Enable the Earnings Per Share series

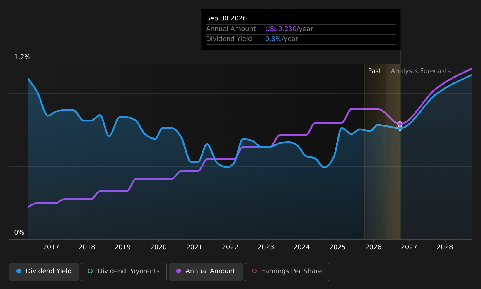(x=287, y=272)
